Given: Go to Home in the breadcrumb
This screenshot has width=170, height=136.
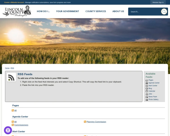Looking at the screenshot, I should 7,68.
